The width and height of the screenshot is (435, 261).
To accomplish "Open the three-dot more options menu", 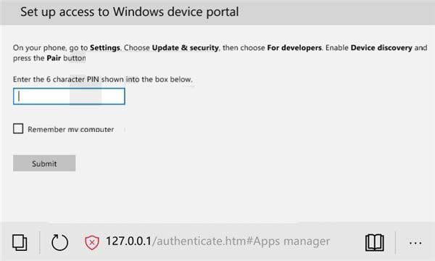I will click(x=415, y=243).
